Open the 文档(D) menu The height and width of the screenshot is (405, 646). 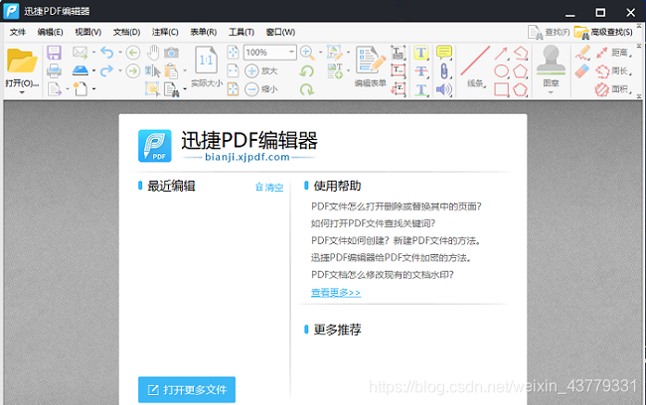pyautogui.click(x=127, y=32)
